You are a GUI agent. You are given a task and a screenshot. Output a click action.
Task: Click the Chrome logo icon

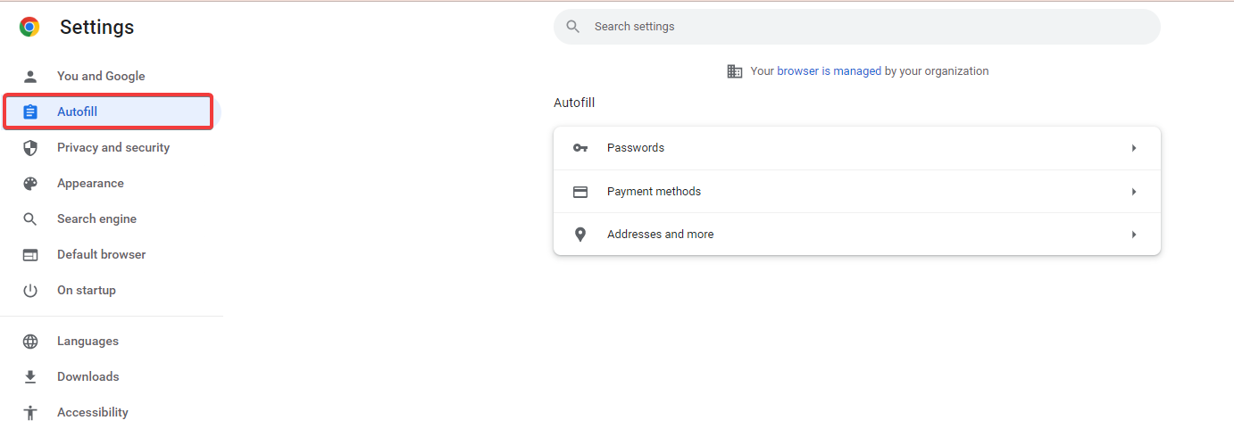[29, 27]
